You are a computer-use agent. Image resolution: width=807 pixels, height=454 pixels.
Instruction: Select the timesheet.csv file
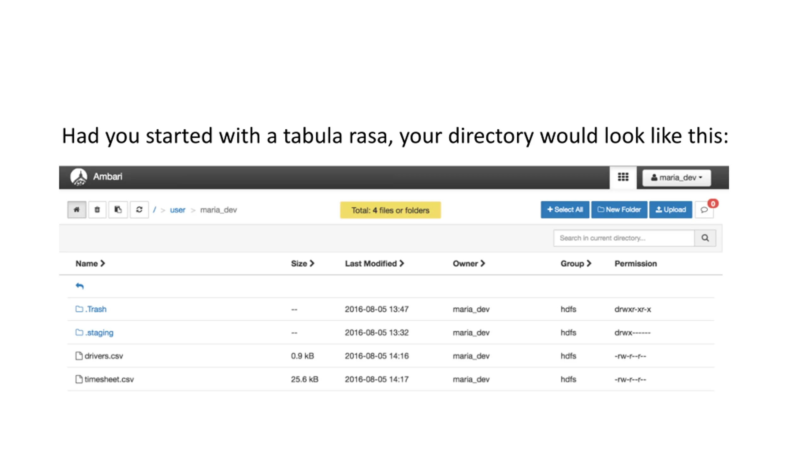click(x=109, y=379)
